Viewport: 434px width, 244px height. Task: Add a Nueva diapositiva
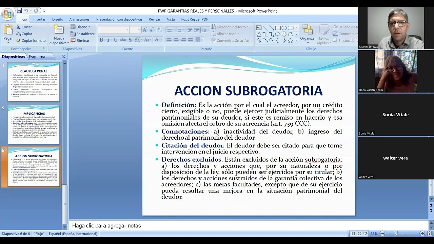pos(59,35)
